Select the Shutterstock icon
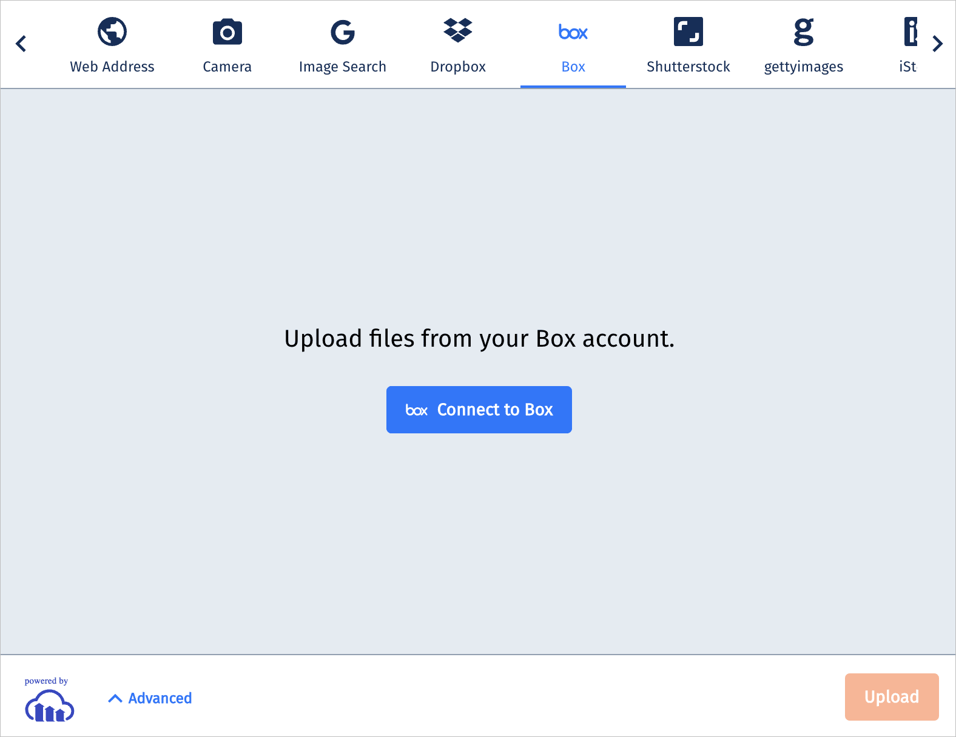 coord(688,32)
